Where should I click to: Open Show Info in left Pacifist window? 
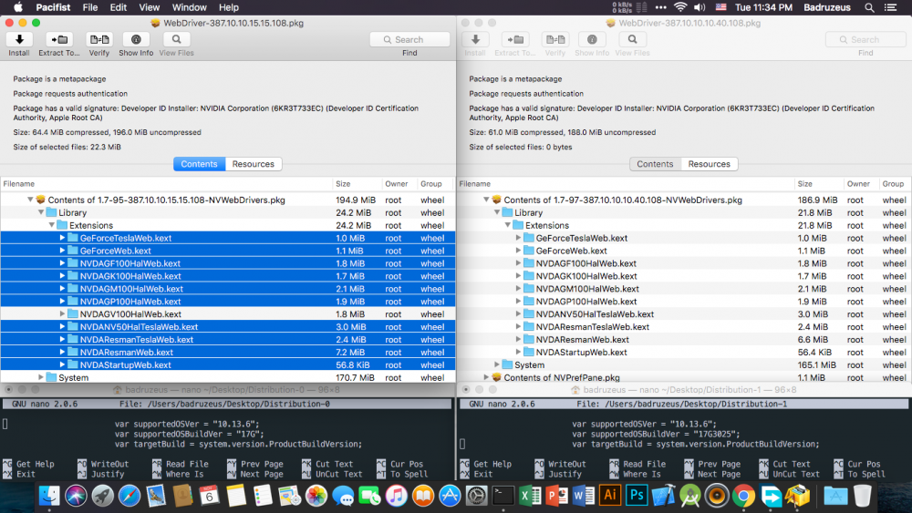click(136, 39)
